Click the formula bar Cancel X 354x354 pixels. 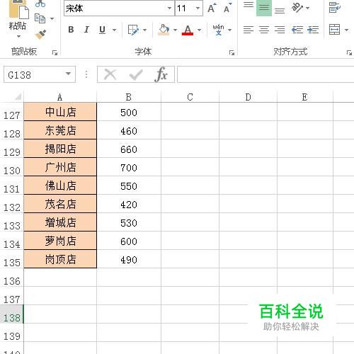110,74
